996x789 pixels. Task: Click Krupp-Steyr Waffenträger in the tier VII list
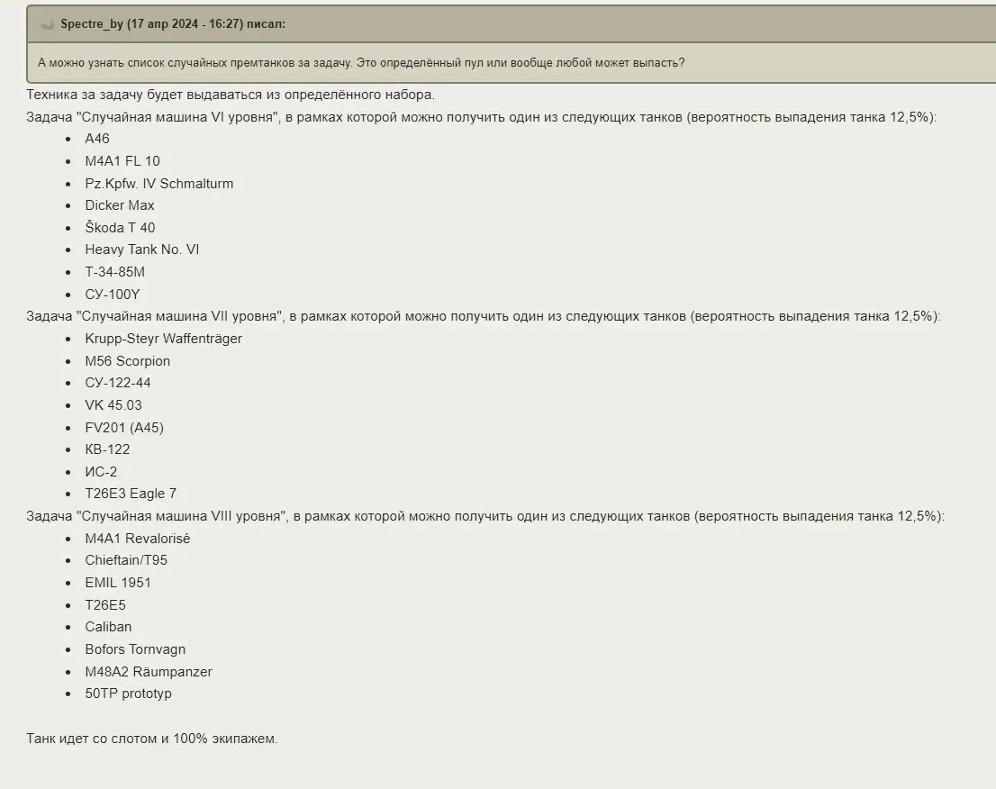(164, 339)
